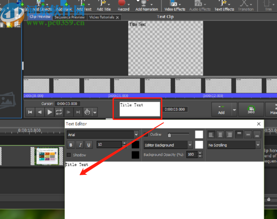This screenshot has width=277, height=219.
Task: Click the Outline thickness slider handle
Action: pyautogui.click(x=169, y=135)
